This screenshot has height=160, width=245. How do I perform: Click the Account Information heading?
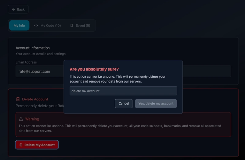coord(33,48)
